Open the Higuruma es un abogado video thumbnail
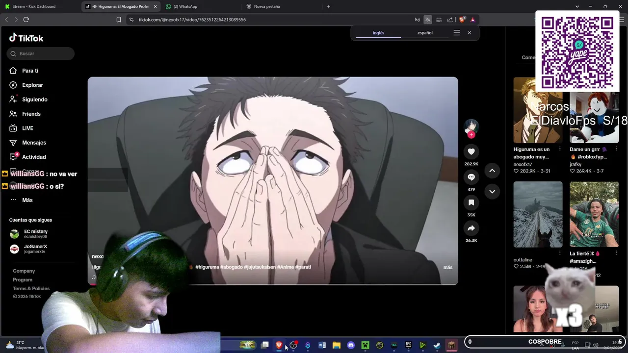The image size is (628, 353). [x=538, y=110]
